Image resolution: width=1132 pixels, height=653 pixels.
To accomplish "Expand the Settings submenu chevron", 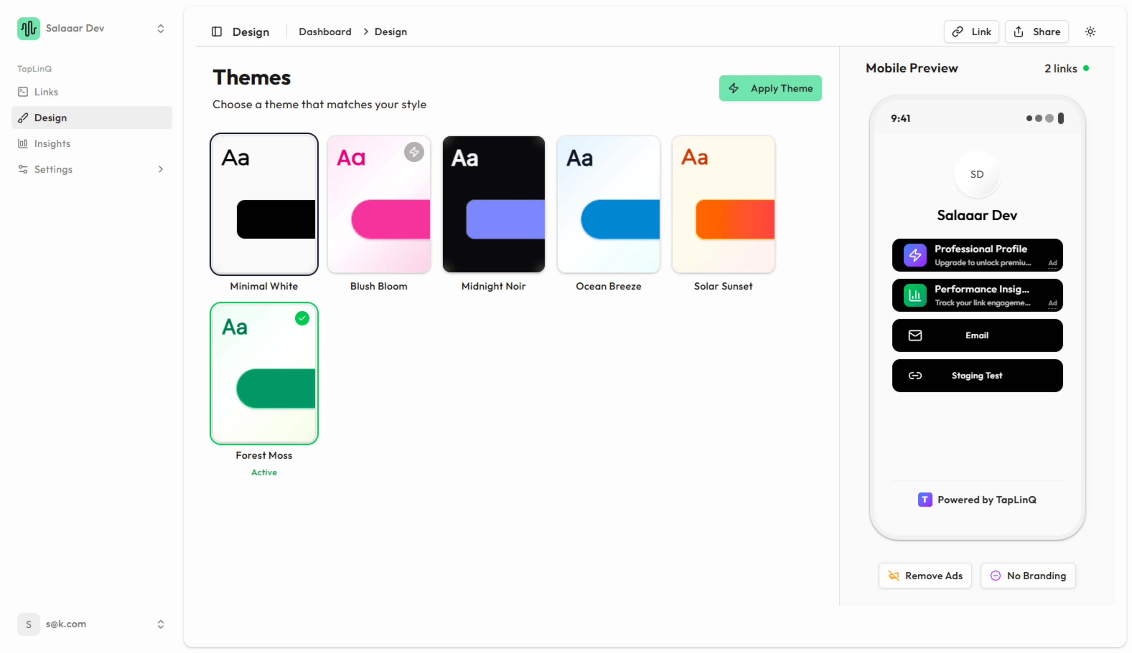I will coord(160,169).
